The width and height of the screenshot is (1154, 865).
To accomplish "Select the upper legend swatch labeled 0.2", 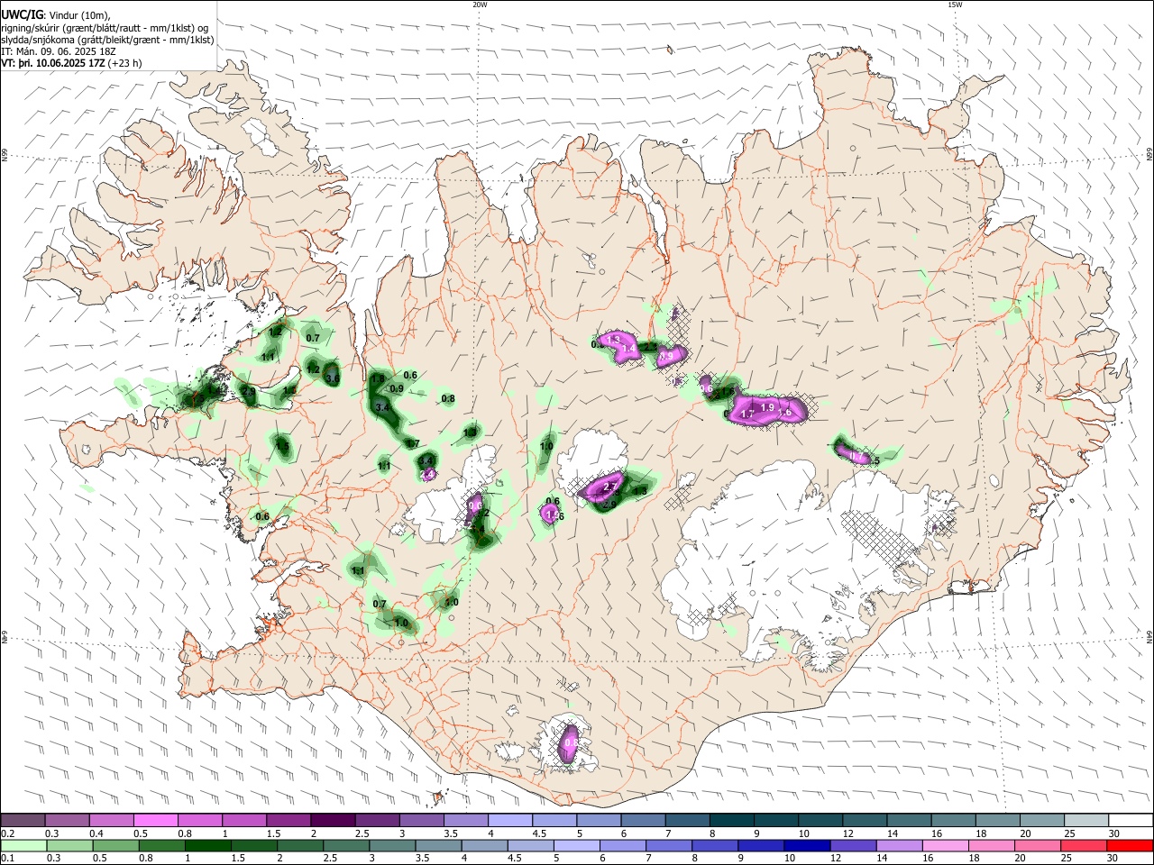I will 24,820.
